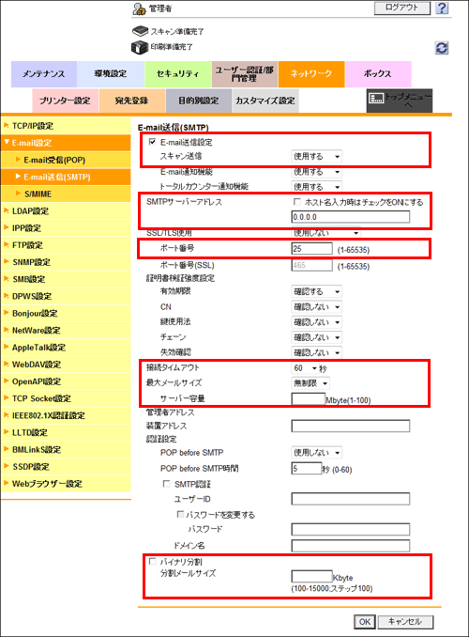Image resolution: width=469 pixels, height=637 pixels.
Task: Switch to the セキュリティ tab
Action: tap(178, 74)
